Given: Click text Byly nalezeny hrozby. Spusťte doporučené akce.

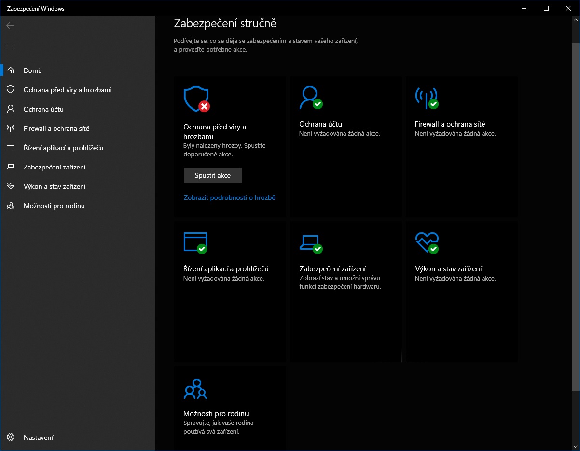Looking at the screenshot, I should pos(224,150).
